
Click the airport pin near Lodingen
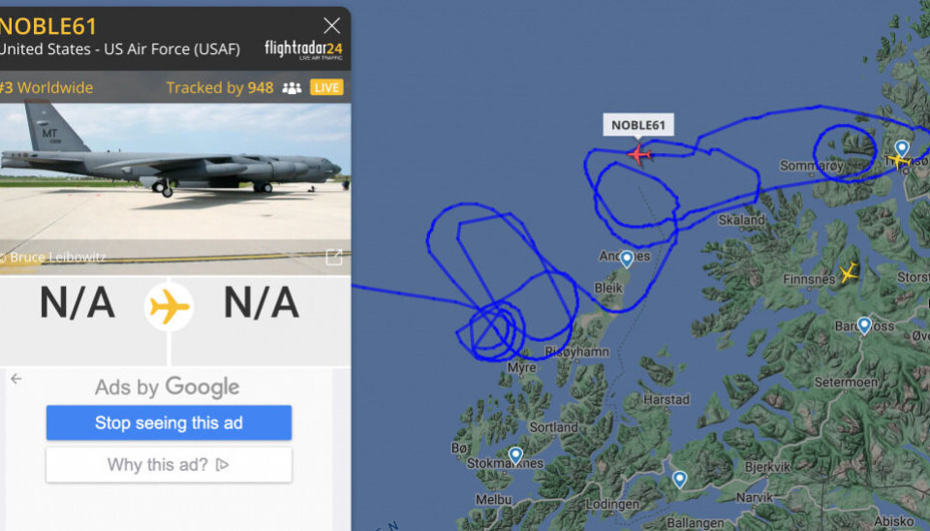click(680, 480)
